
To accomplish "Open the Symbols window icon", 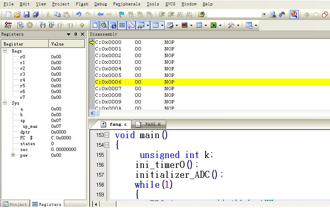I will (x=113, y=25).
